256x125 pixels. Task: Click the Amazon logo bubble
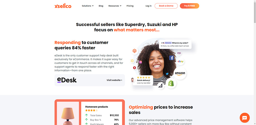tap(180, 74)
